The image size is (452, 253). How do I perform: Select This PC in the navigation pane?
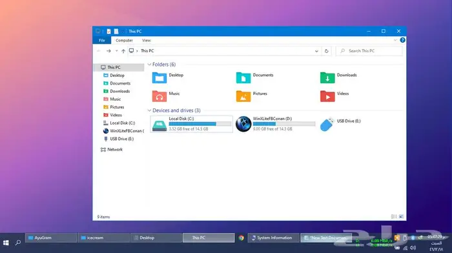[x=119, y=67]
